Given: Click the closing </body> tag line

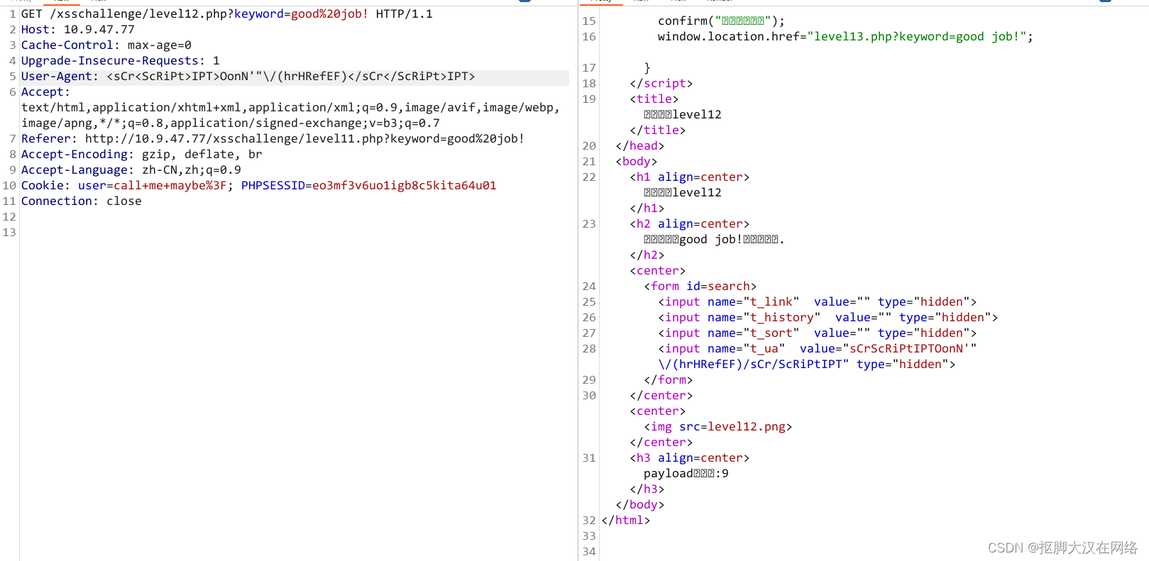Looking at the screenshot, I should click(x=639, y=505).
